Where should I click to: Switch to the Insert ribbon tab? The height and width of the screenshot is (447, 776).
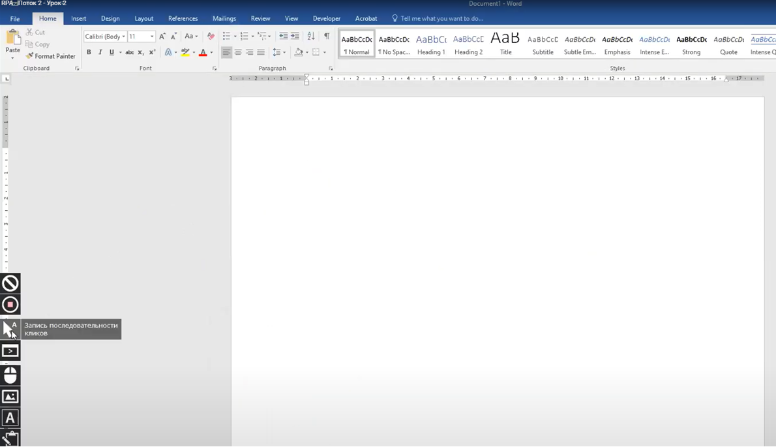[x=78, y=18]
